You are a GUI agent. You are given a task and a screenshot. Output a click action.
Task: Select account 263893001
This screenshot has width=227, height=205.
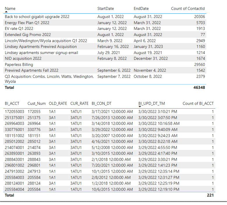coord(14,153)
